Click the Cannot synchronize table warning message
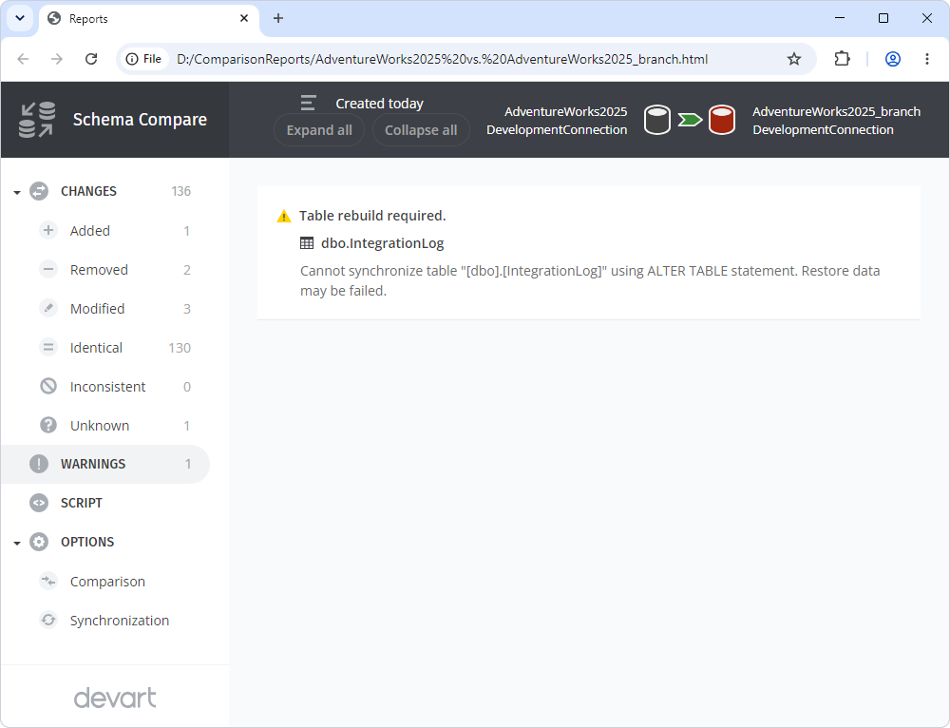Screen dimensions: 950x728 pyautogui.click(x=590, y=280)
